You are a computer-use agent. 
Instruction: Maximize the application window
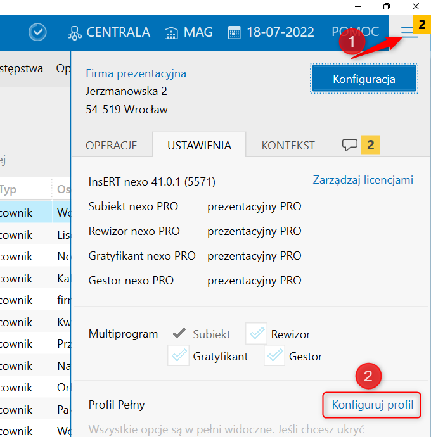pyautogui.click(x=387, y=6)
